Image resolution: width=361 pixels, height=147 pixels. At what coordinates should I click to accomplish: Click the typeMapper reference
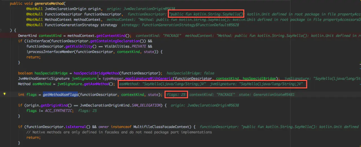coord(113,78)
